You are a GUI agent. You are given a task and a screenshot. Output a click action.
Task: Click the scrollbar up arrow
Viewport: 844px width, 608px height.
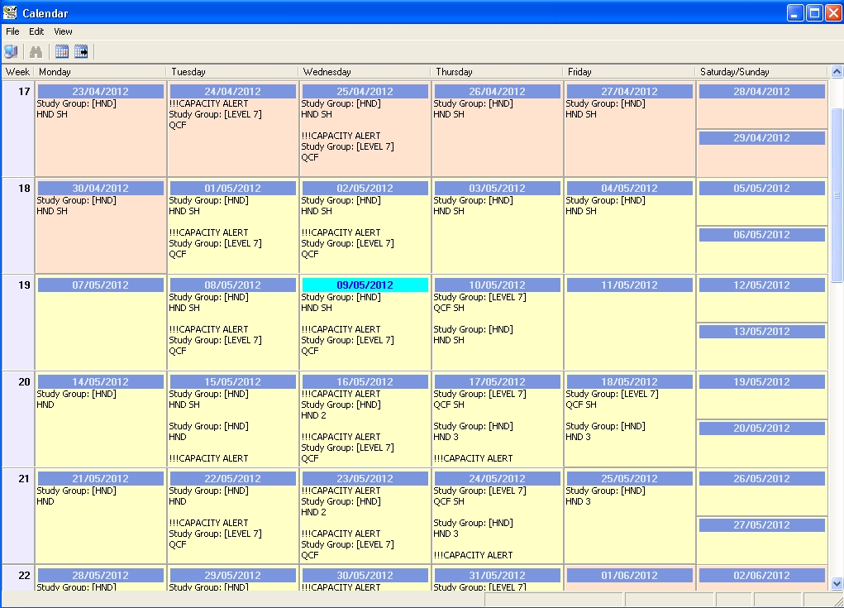tap(837, 72)
